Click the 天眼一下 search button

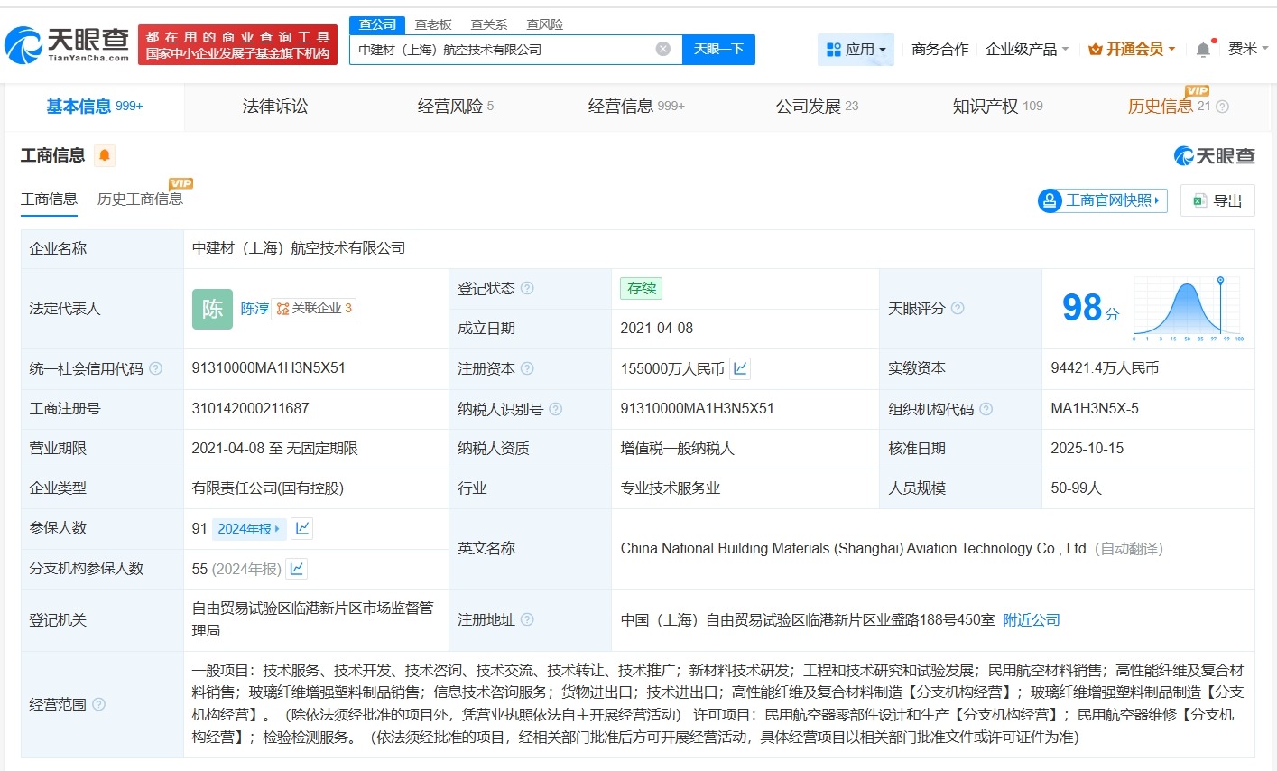[718, 51]
